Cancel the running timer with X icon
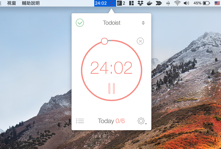This screenshot has width=221, height=149. [140, 41]
